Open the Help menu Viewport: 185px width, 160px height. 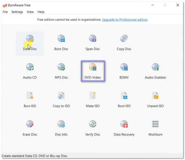[41, 12]
